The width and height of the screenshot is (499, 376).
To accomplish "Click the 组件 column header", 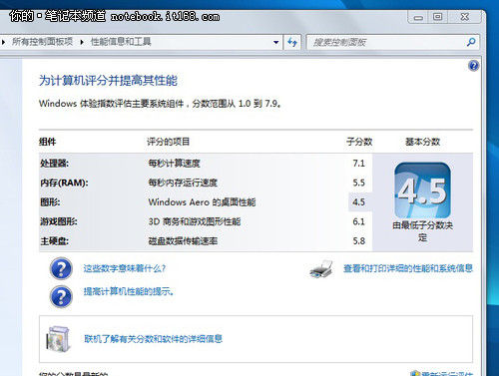I will [48, 142].
